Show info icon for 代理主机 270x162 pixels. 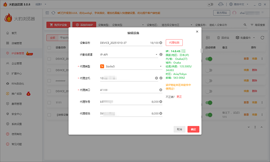(x=161, y=78)
